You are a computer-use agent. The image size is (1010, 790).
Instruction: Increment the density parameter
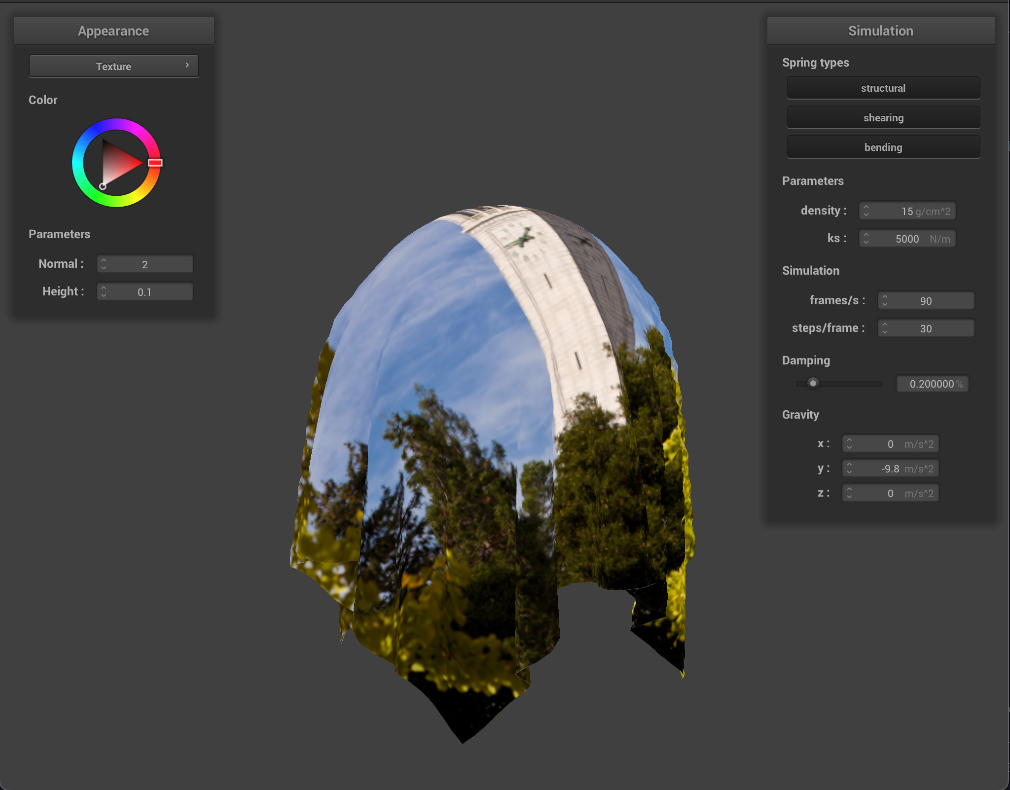[x=866, y=208]
